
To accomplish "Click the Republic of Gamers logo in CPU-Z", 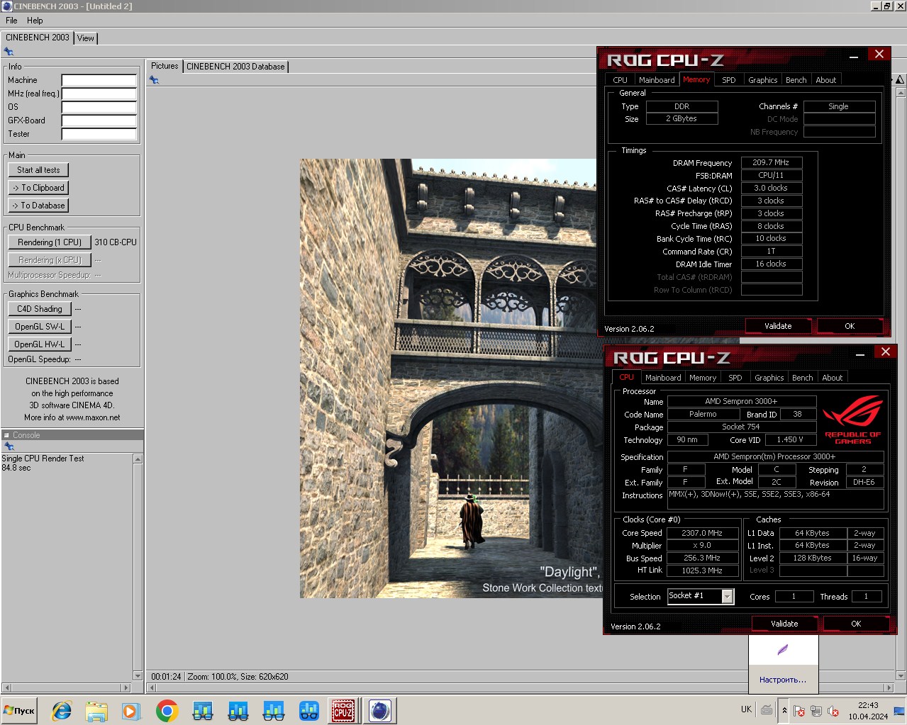I will click(x=853, y=420).
